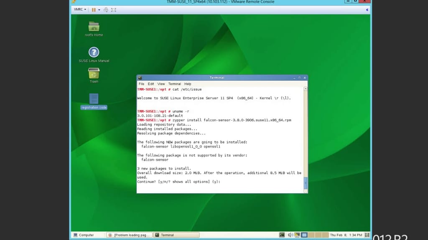Open the VMRC dropdown menu
The height and width of the screenshot is (240, 428).
point(79,9)
